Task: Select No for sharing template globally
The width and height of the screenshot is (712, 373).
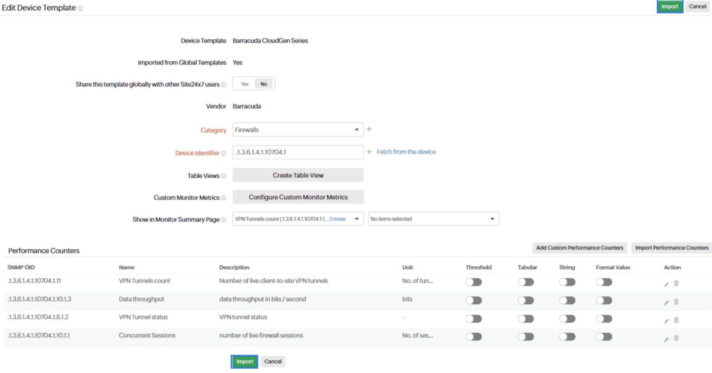Action: (264, 84)
